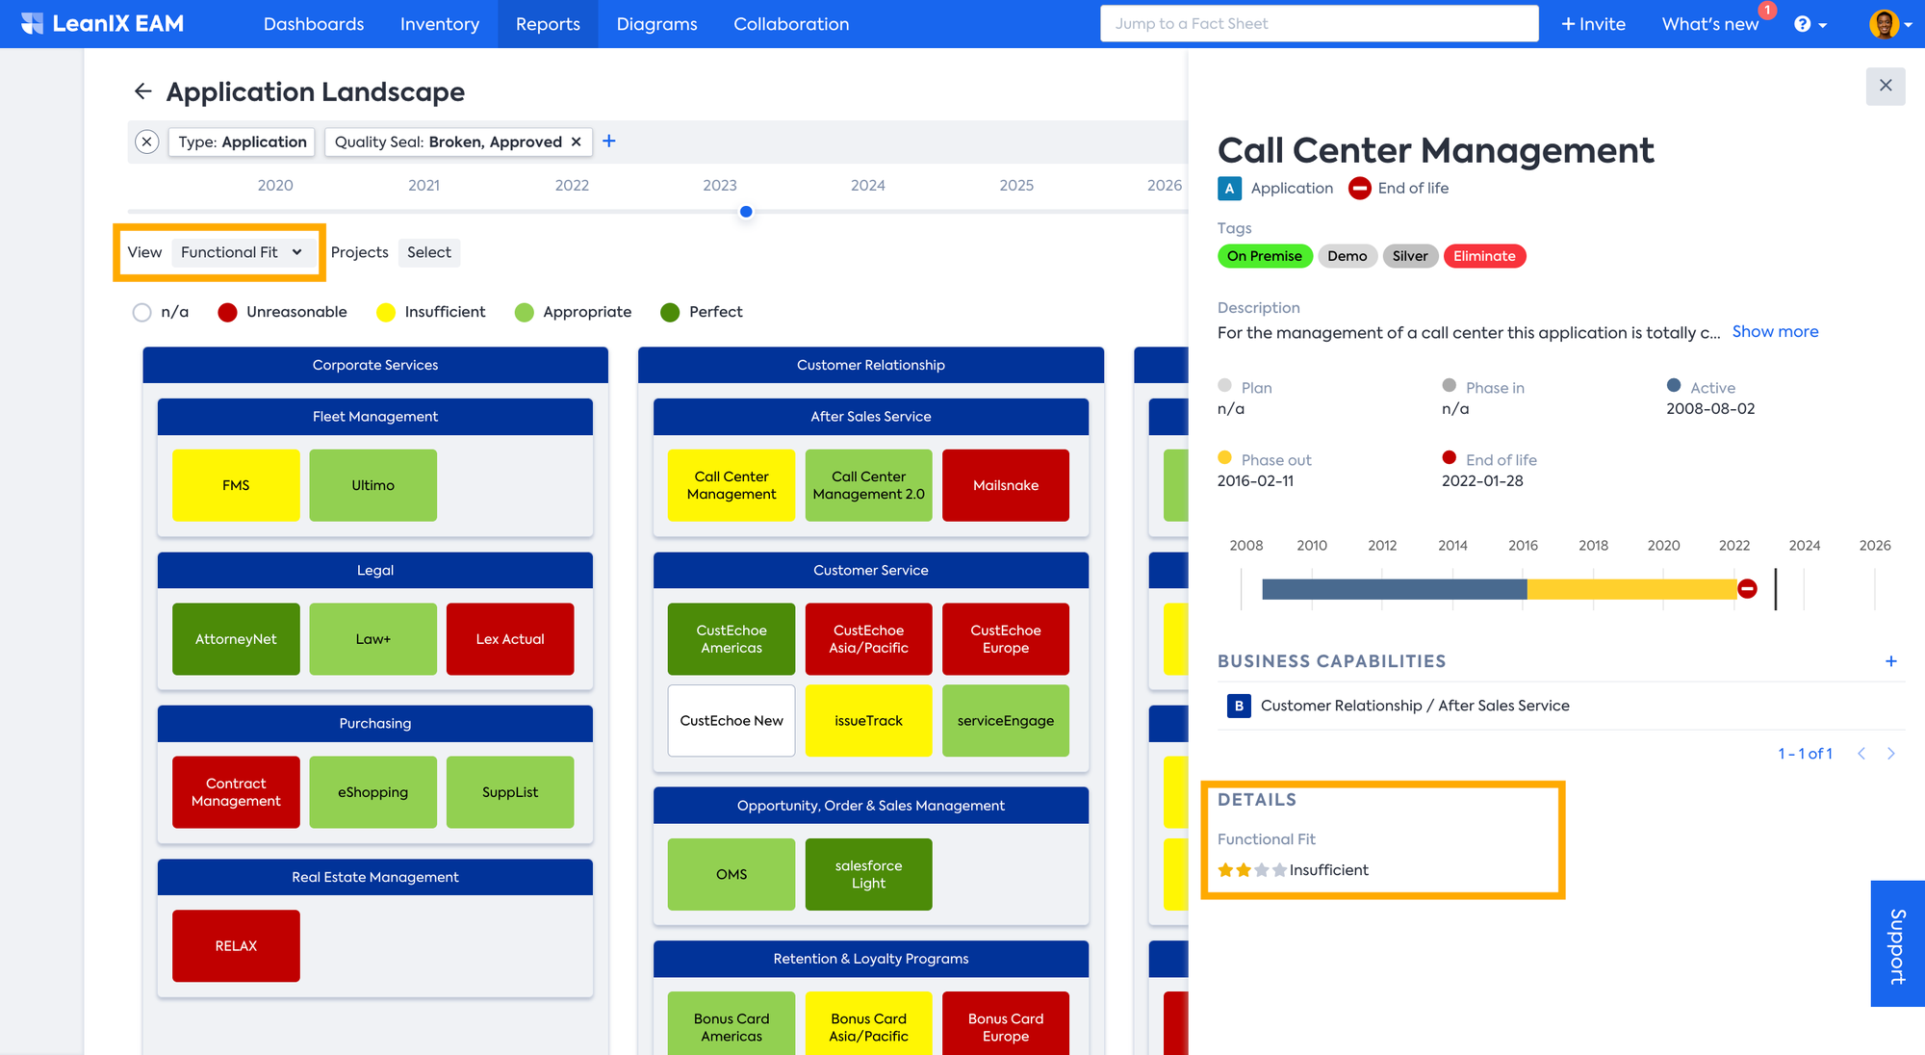
Task: Clear all filters with the circled X
Action: 146,142
